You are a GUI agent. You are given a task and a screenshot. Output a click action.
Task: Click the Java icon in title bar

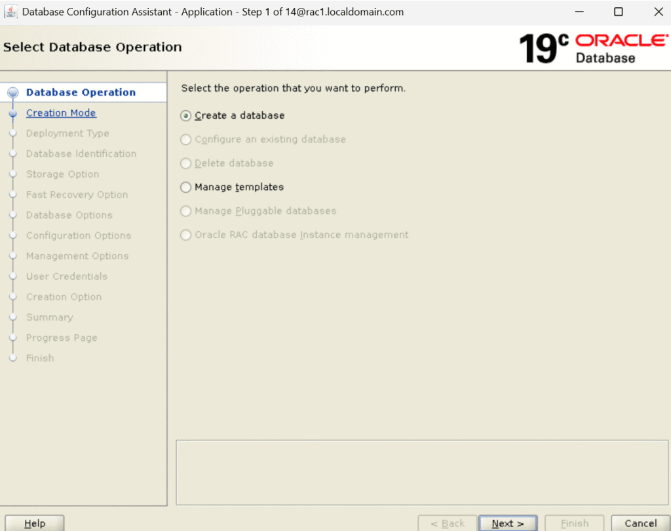click(x=11, y=12)
